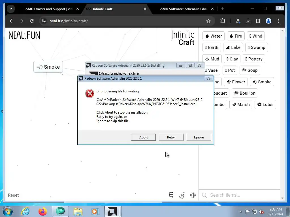Viewport: 290px width, 217px height.
Task: View site information icon in address bar
Action: click(x=44, y=21)
